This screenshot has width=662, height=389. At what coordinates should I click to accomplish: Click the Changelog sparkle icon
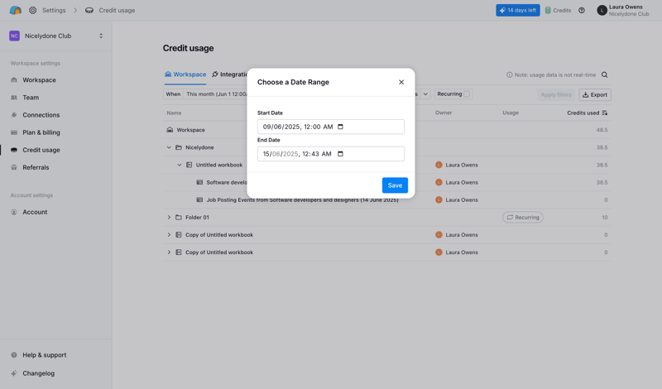pyautogui.click(x=14, y=373)
